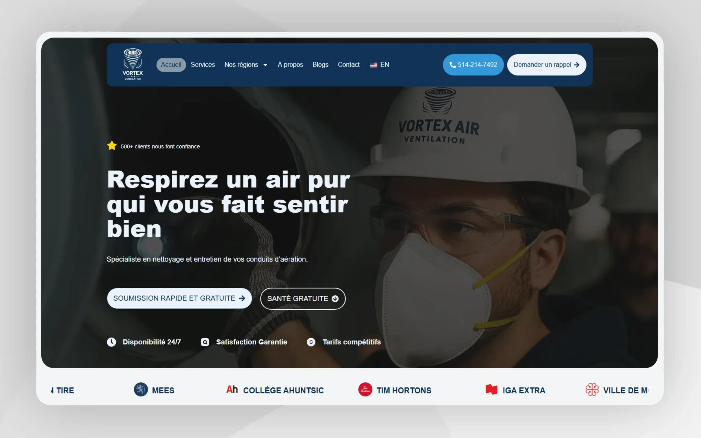
Task: Click the arrow icon beside Demander un rappel
Action: (x=576, y=65)
